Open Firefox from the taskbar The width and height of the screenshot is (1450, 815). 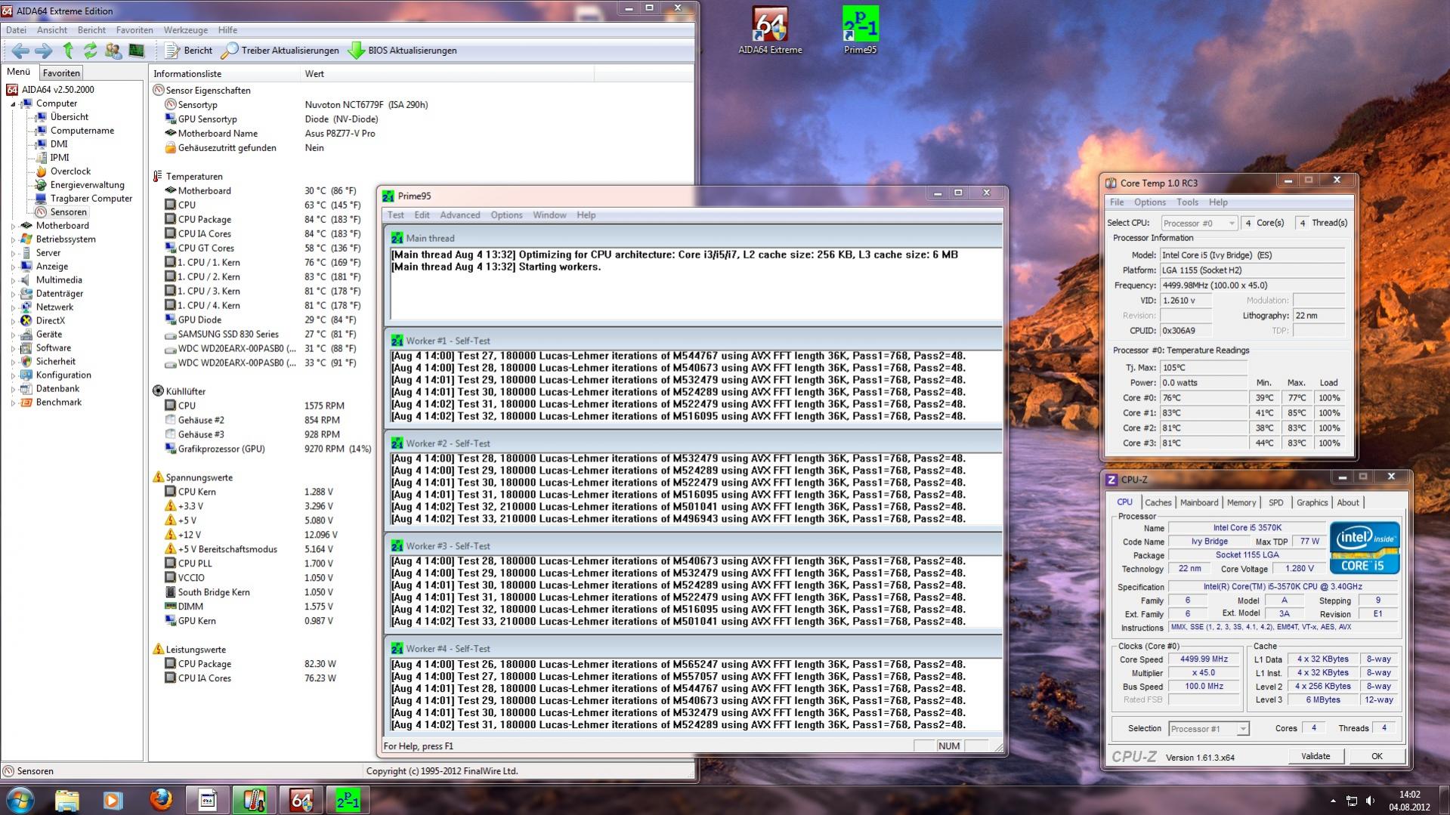tap(160, 800)
